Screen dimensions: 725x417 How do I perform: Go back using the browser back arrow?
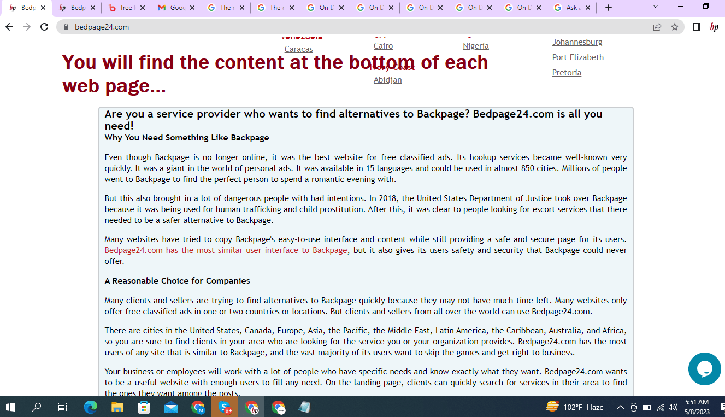click(x=9, y=27)
